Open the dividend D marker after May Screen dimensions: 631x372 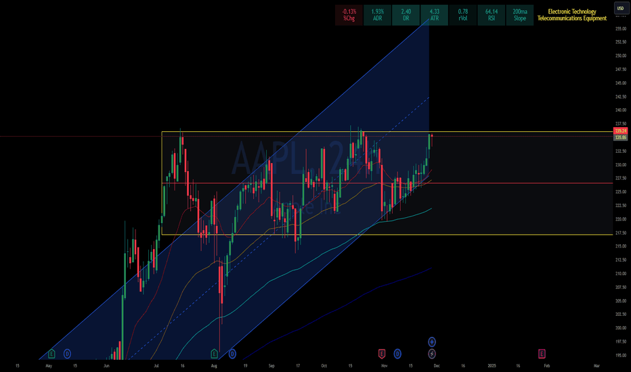click(x=67, y=354)
